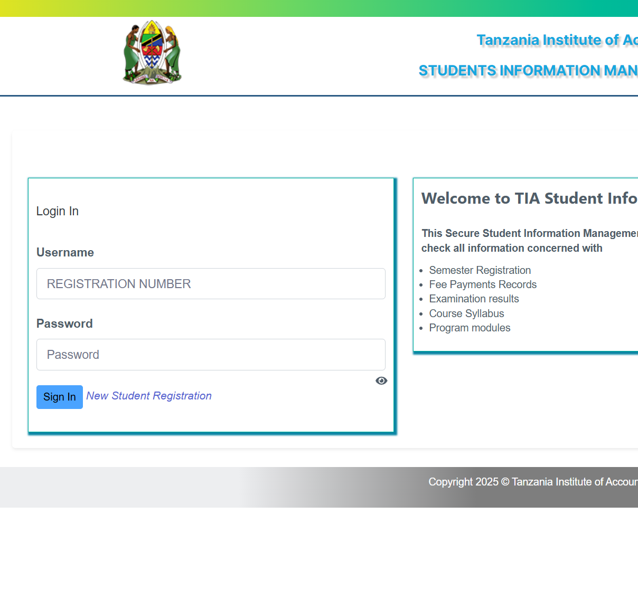Click the Tanzania coat of arms logo

click(152, 53)
